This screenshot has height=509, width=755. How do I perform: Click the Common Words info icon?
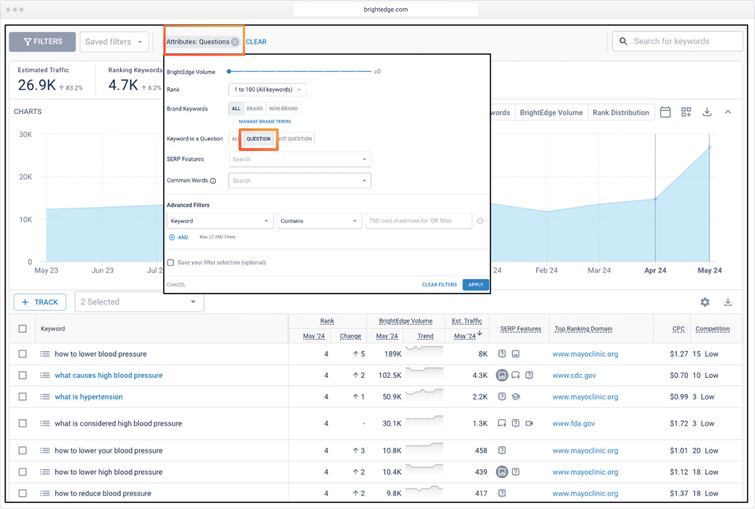click(213, 181)
